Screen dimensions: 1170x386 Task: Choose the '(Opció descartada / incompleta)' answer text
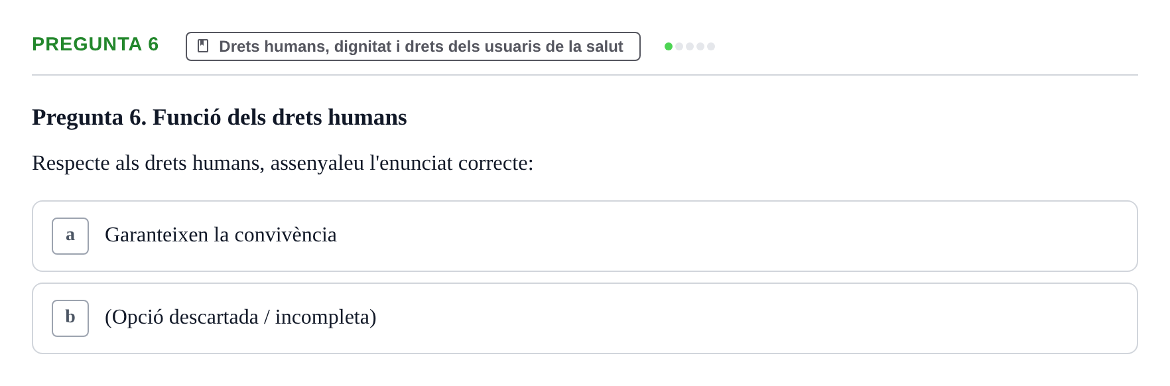pos(241,317)
